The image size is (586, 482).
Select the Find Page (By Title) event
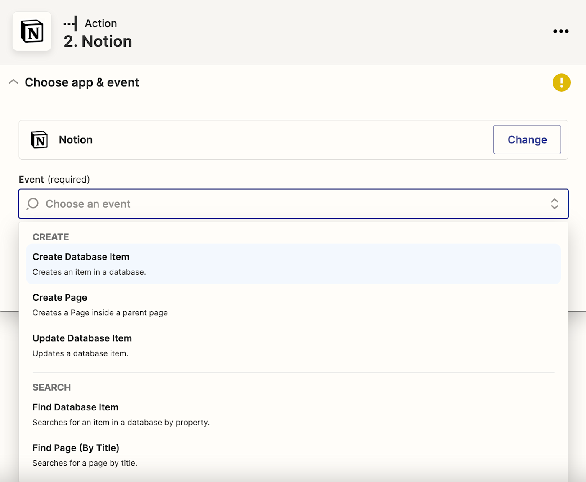[293, 455]
